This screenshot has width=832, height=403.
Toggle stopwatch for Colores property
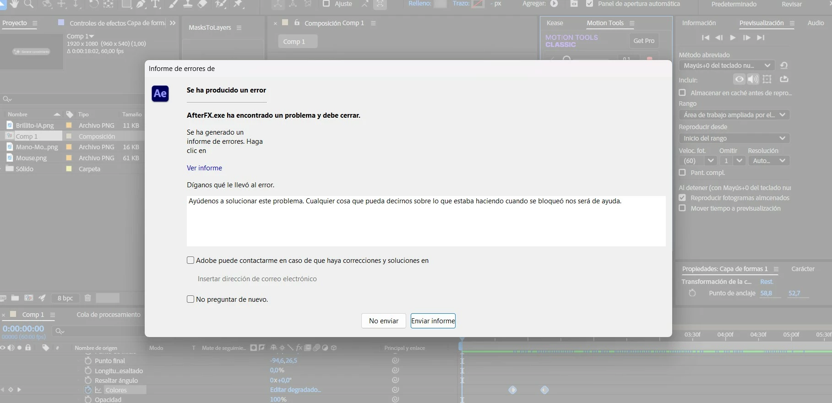[88, 390]
